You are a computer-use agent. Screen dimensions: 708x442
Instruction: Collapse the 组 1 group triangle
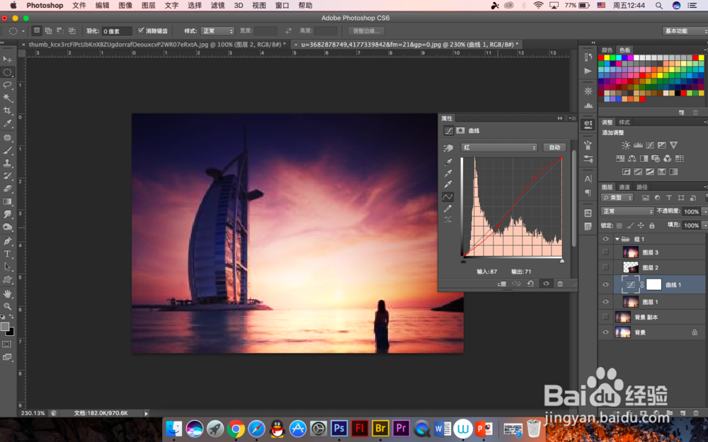(617, 239)
